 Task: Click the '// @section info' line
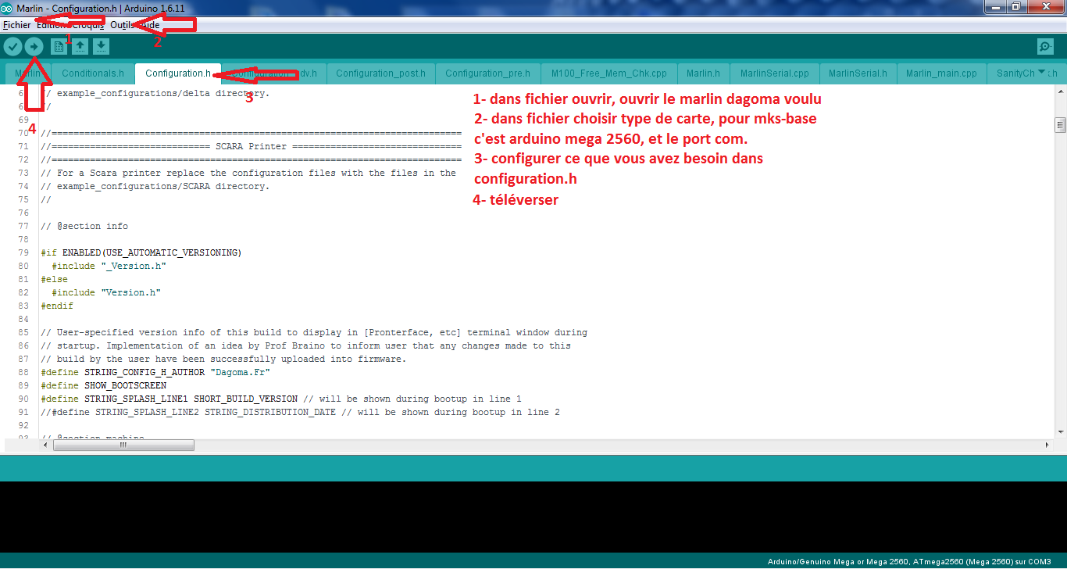(x=84, y=226)
